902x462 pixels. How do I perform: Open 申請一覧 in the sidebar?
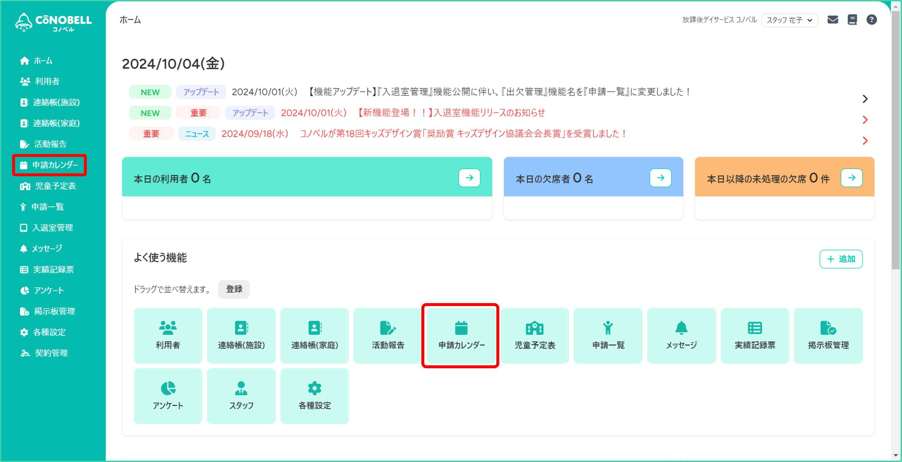click(x=42, y=207)
